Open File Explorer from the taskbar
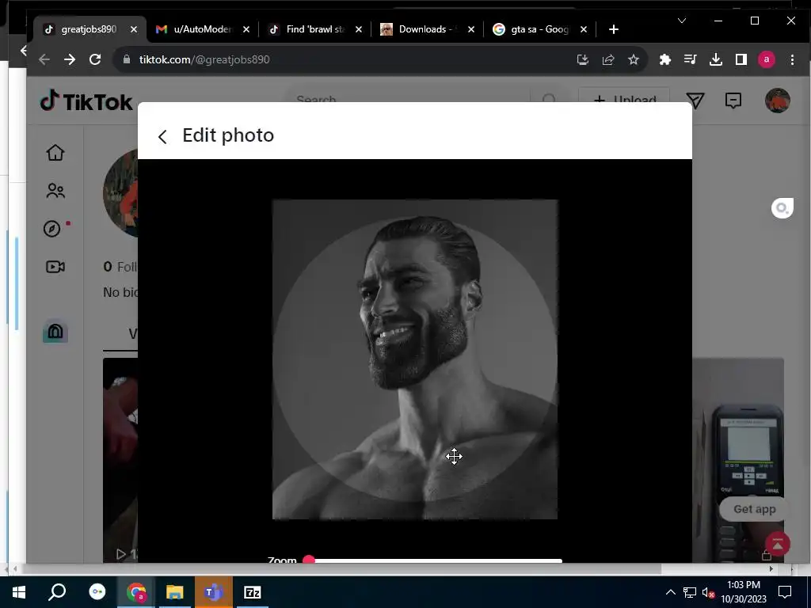 (175, 592)
